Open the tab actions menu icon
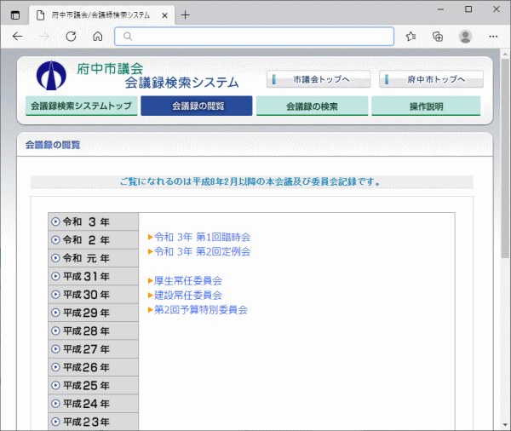 pyautogui.click(x=15, y=15)
